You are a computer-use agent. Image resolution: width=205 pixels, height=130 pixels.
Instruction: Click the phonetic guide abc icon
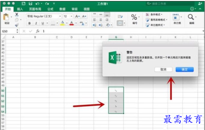82,23
